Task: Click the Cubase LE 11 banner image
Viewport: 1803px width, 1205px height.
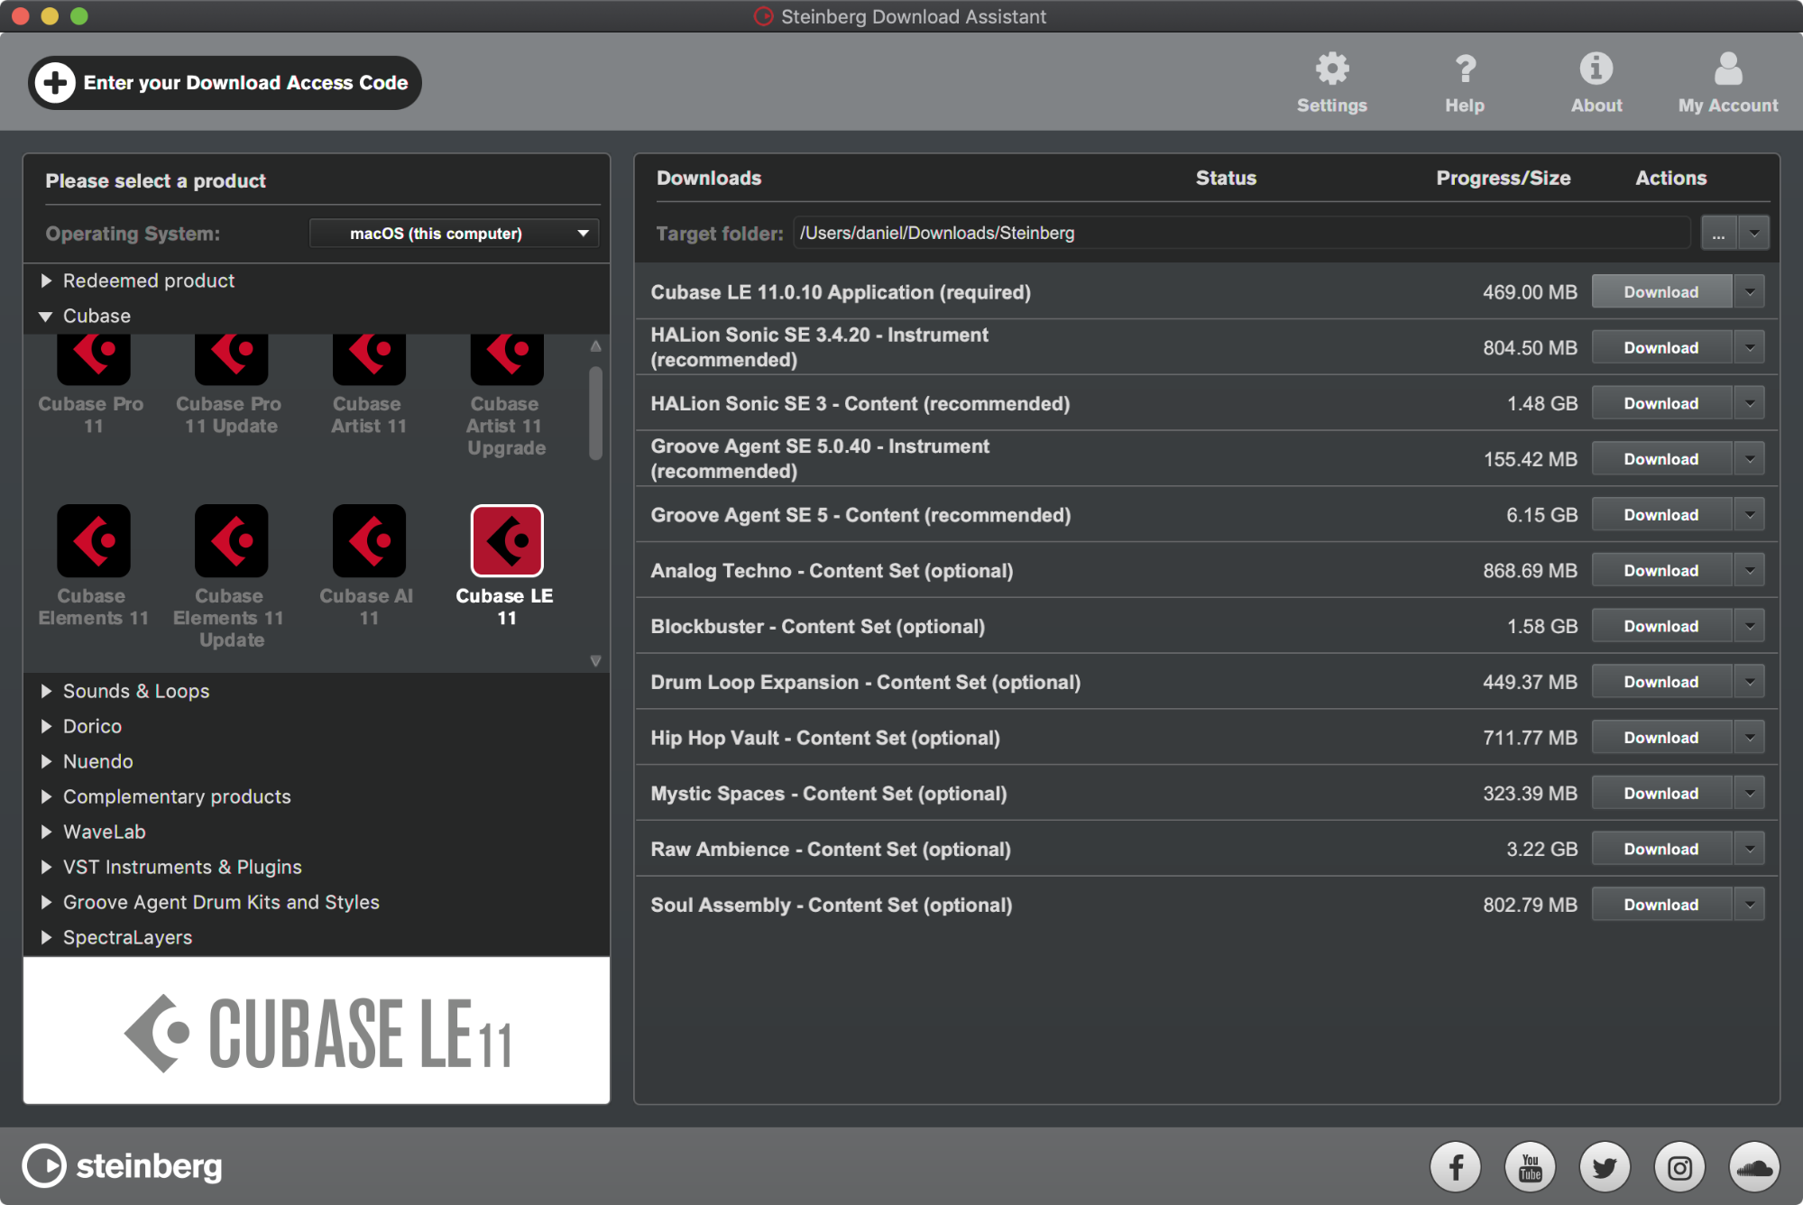Action: [x=317, y=1031]
